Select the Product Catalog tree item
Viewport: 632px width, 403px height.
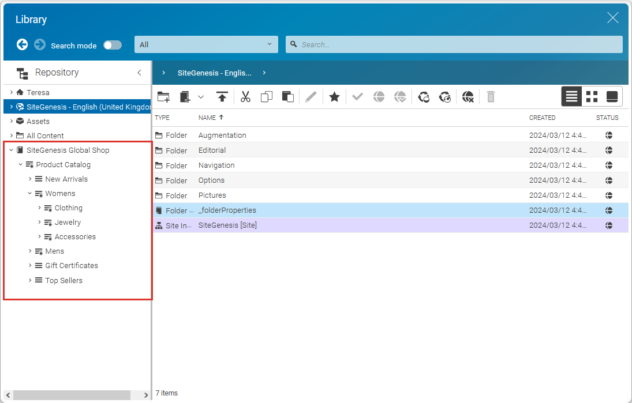63,164
